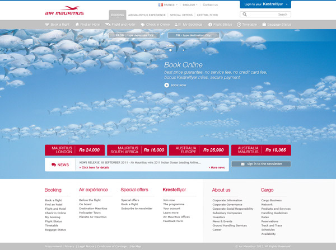Open the More news link
Image resolution: width=336 pixels, height=250 pixels.
(x=217, y=168)
